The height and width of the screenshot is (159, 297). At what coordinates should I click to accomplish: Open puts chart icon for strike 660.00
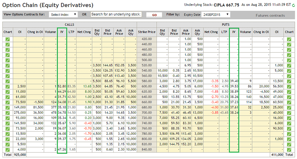point(289,102)
